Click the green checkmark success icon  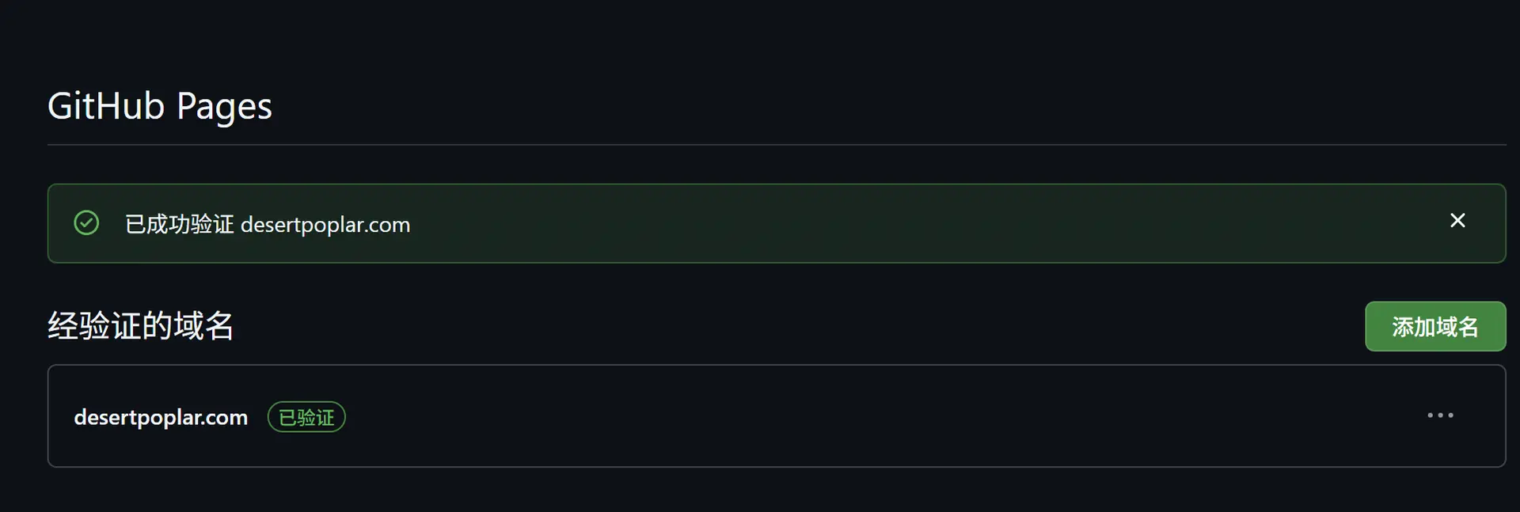point(86,223)
